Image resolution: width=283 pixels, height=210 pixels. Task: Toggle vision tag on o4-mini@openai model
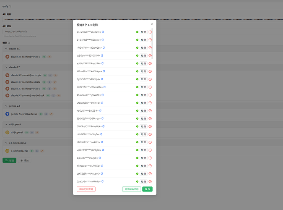tap(32, 151)
